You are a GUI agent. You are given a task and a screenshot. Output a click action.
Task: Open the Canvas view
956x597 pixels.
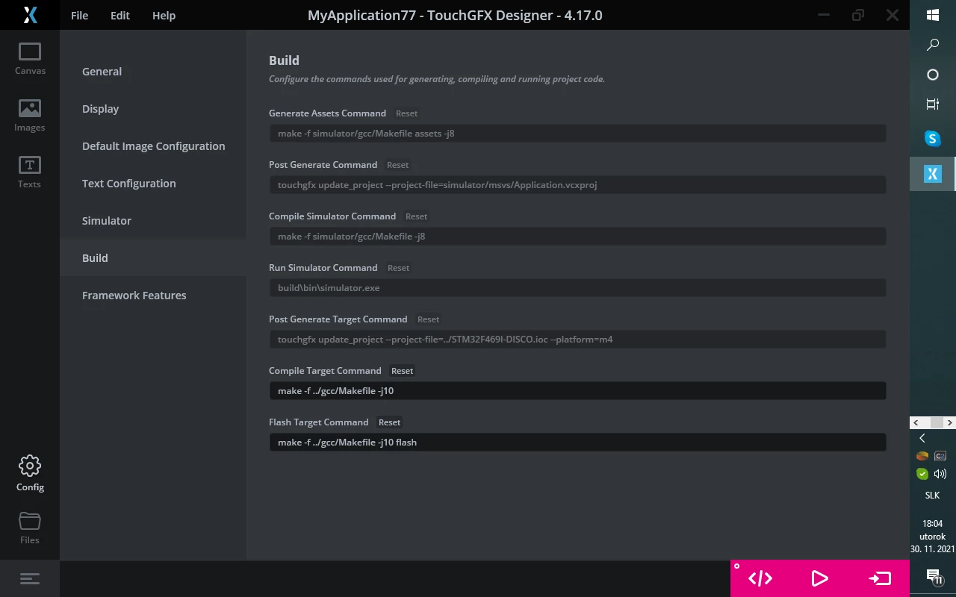(x=30, y=59)
